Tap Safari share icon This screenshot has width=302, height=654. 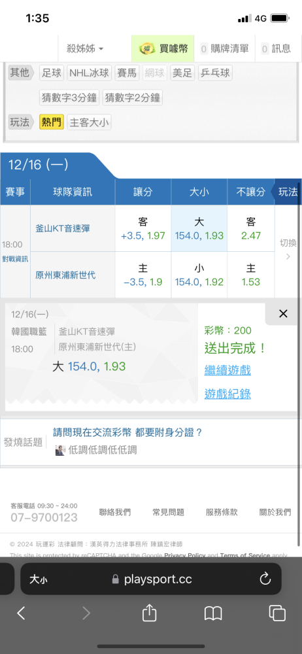[x=149, y=613]
